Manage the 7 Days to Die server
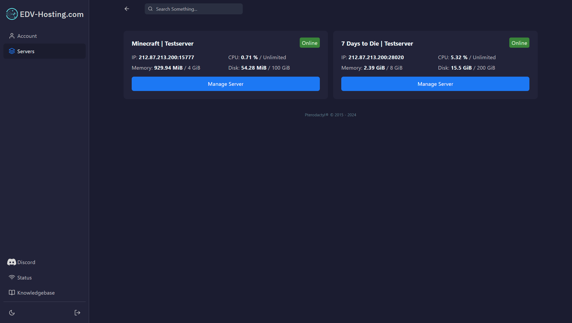Viewport: 572px width, 323px height. 435,84
